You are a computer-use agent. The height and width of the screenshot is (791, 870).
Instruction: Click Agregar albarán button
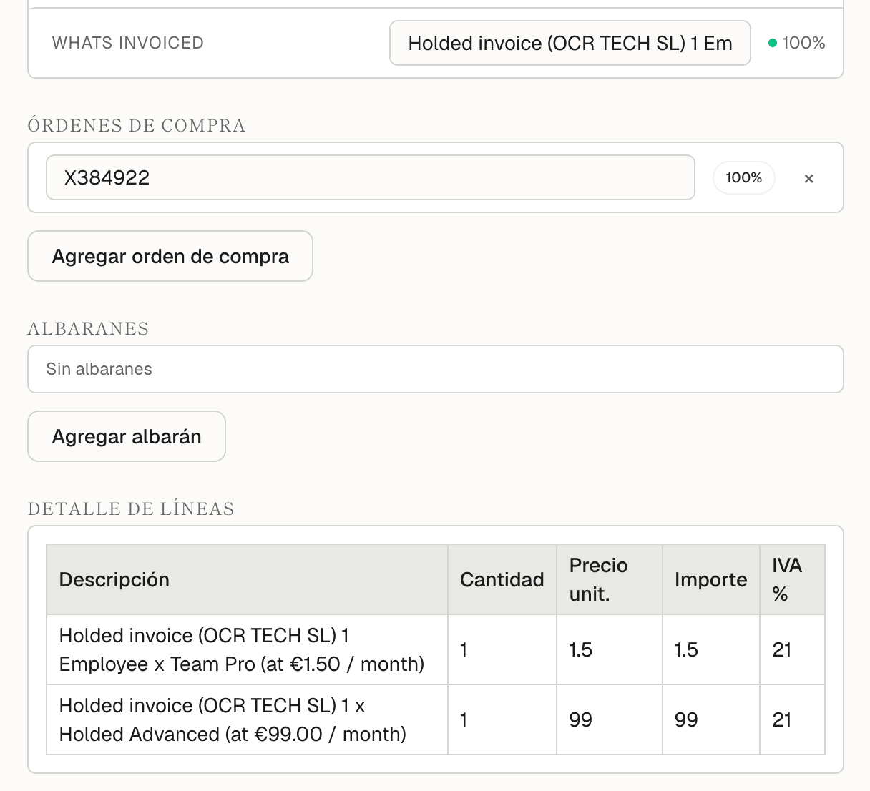pyautogui.click(x=127, y=436)
